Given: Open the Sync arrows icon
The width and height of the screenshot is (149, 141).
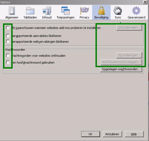Looking at the screenshot, I should (118, 11).
